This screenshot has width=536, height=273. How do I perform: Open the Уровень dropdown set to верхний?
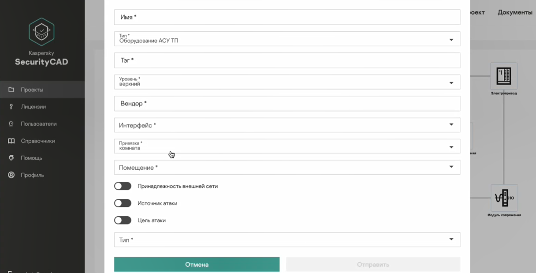pos(451,82)
